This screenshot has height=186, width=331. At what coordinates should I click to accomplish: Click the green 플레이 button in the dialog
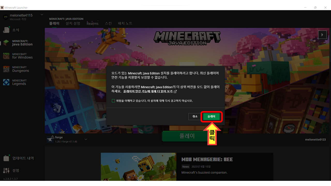tap(211, 117)
